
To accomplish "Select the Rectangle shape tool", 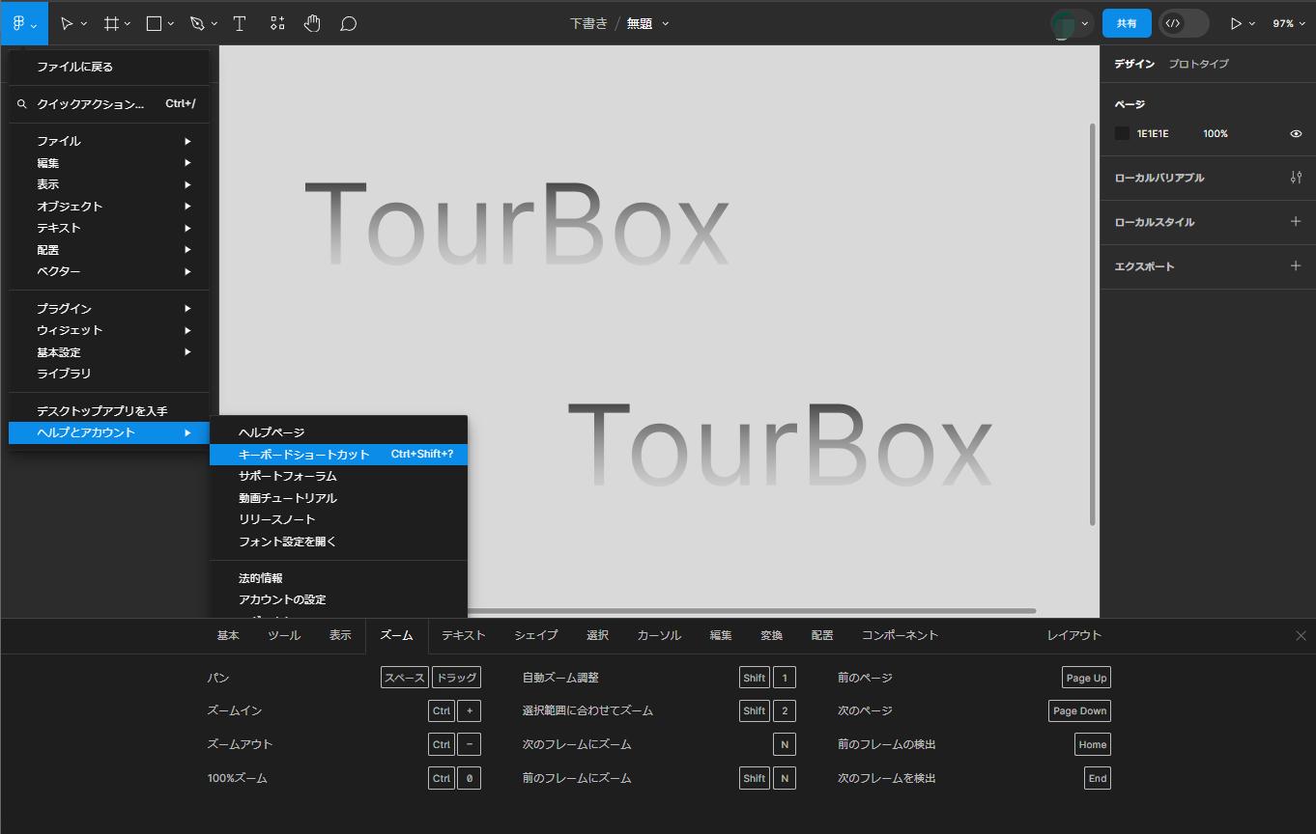I will pyautogui.click(x=154, y=23).
